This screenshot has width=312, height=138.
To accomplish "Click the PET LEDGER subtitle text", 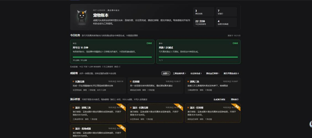I will [106, 10].
